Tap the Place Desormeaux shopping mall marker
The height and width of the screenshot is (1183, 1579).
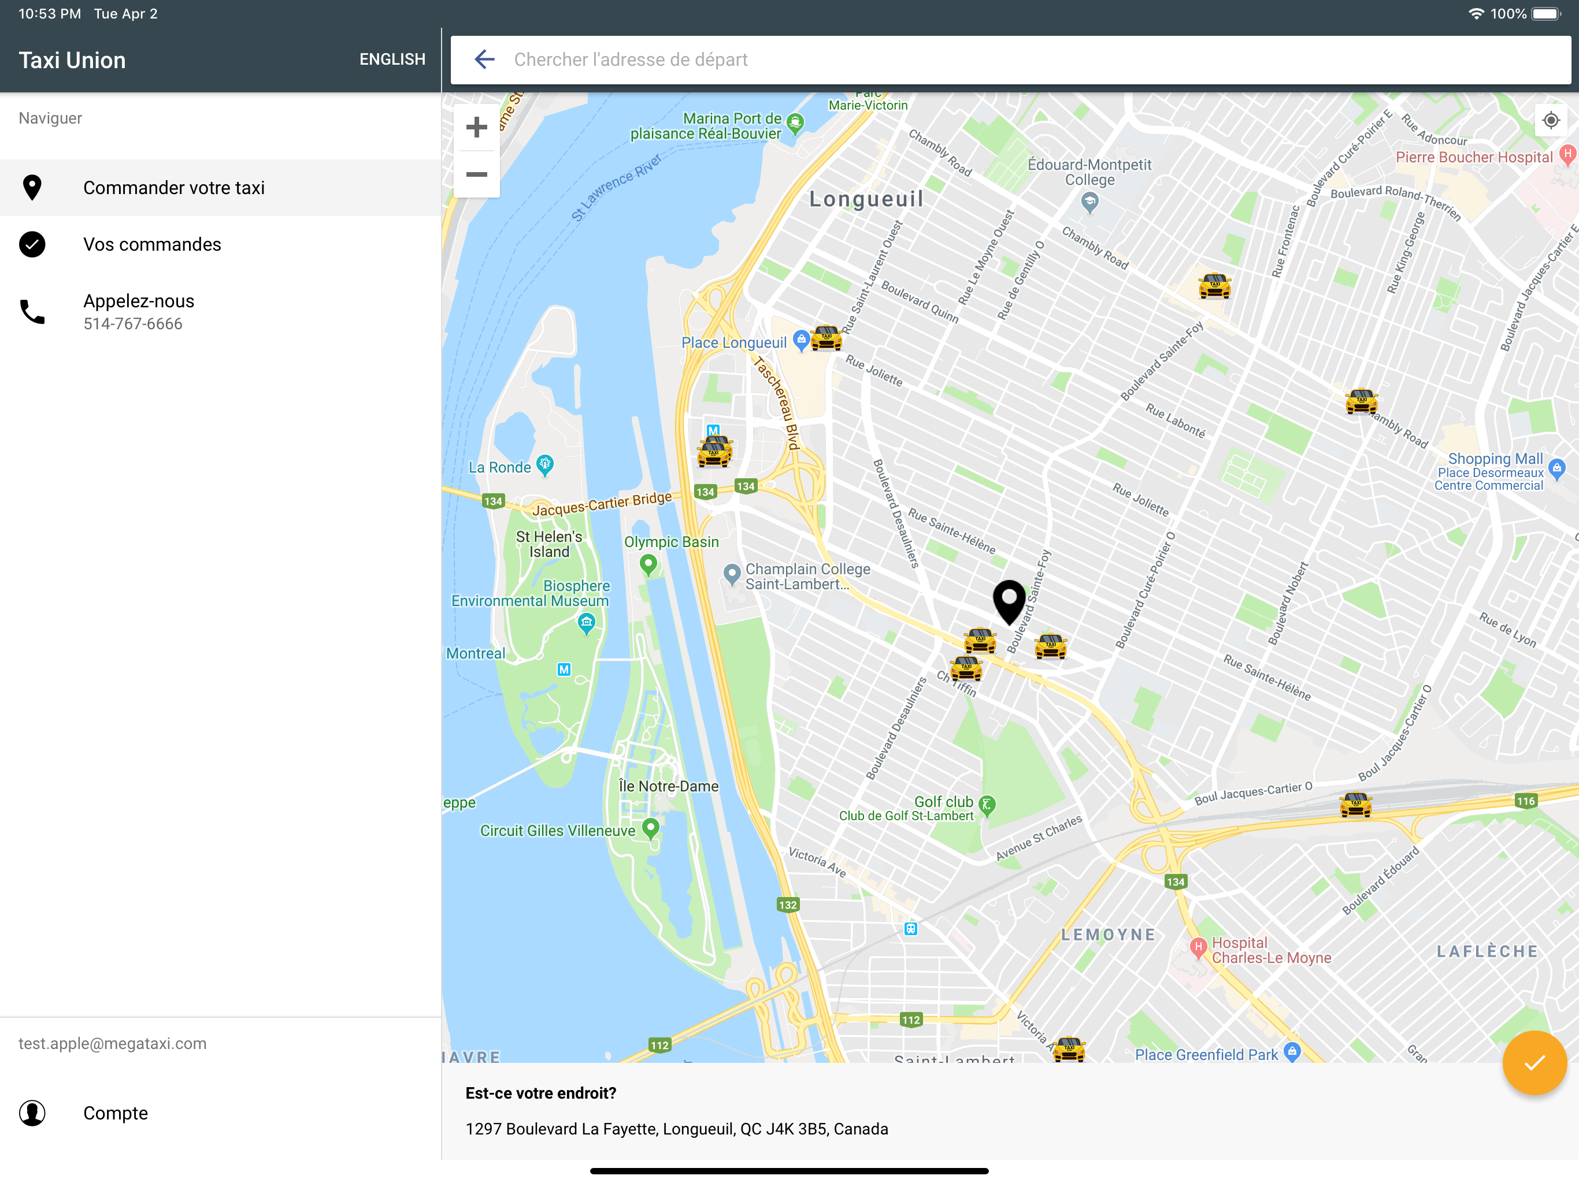pyautogui.click(x=1558, y=468)
